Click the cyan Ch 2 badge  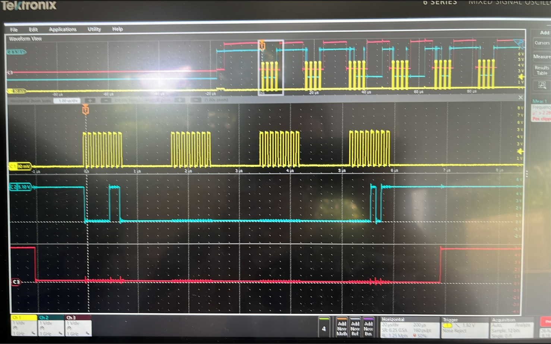coord(51,326)
